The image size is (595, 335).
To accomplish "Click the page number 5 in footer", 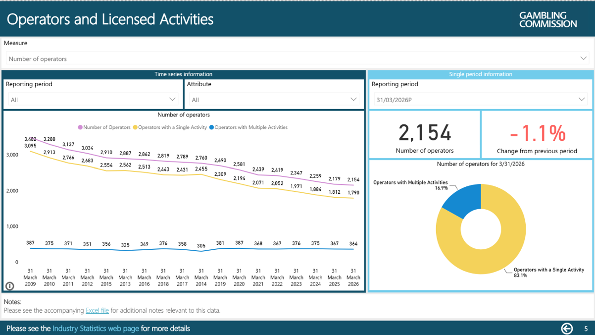I will (x=586, y=329).
